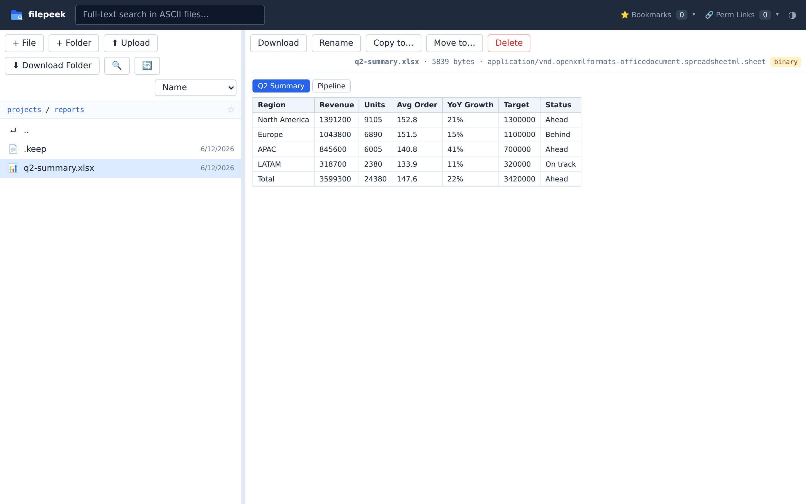Bookmark the reports folder star
Screen dimensions: 806x504
click(231, 110)
